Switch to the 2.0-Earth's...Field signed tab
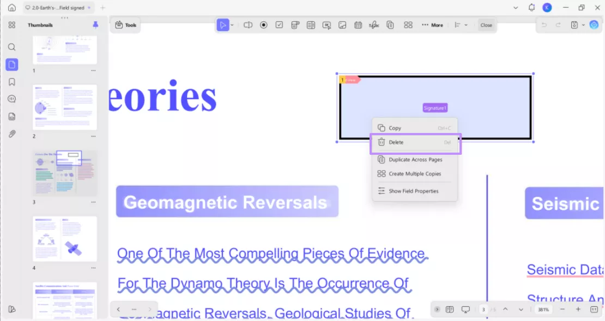Image resolution: width=605 pixels, height=321 pixels. pyautogui.click(x=58, y=8)
